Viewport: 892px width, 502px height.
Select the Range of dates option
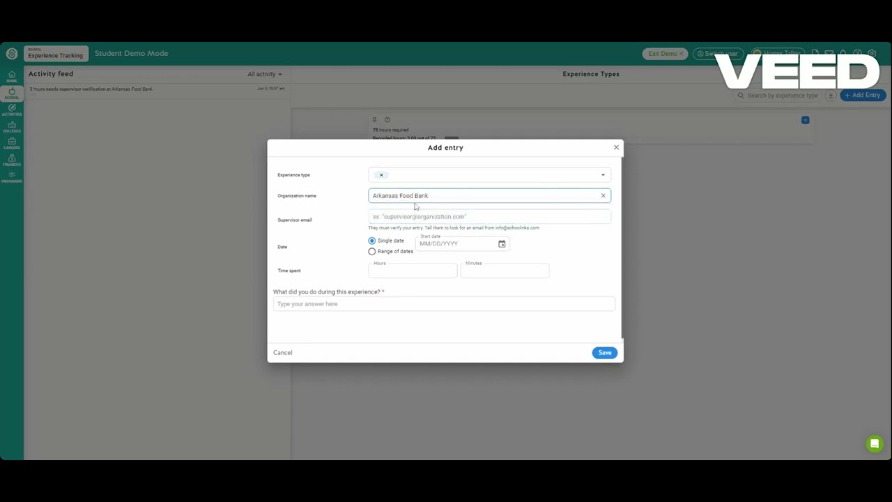[x=371, y=251]
